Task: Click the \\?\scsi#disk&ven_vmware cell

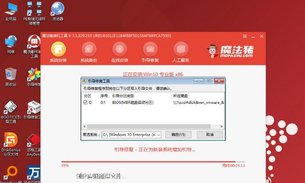Action: [198, 102]
